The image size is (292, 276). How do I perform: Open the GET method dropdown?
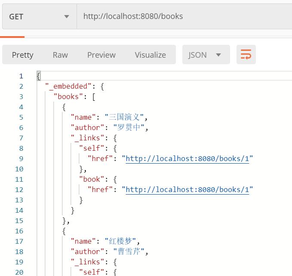[x=39, y=16]
